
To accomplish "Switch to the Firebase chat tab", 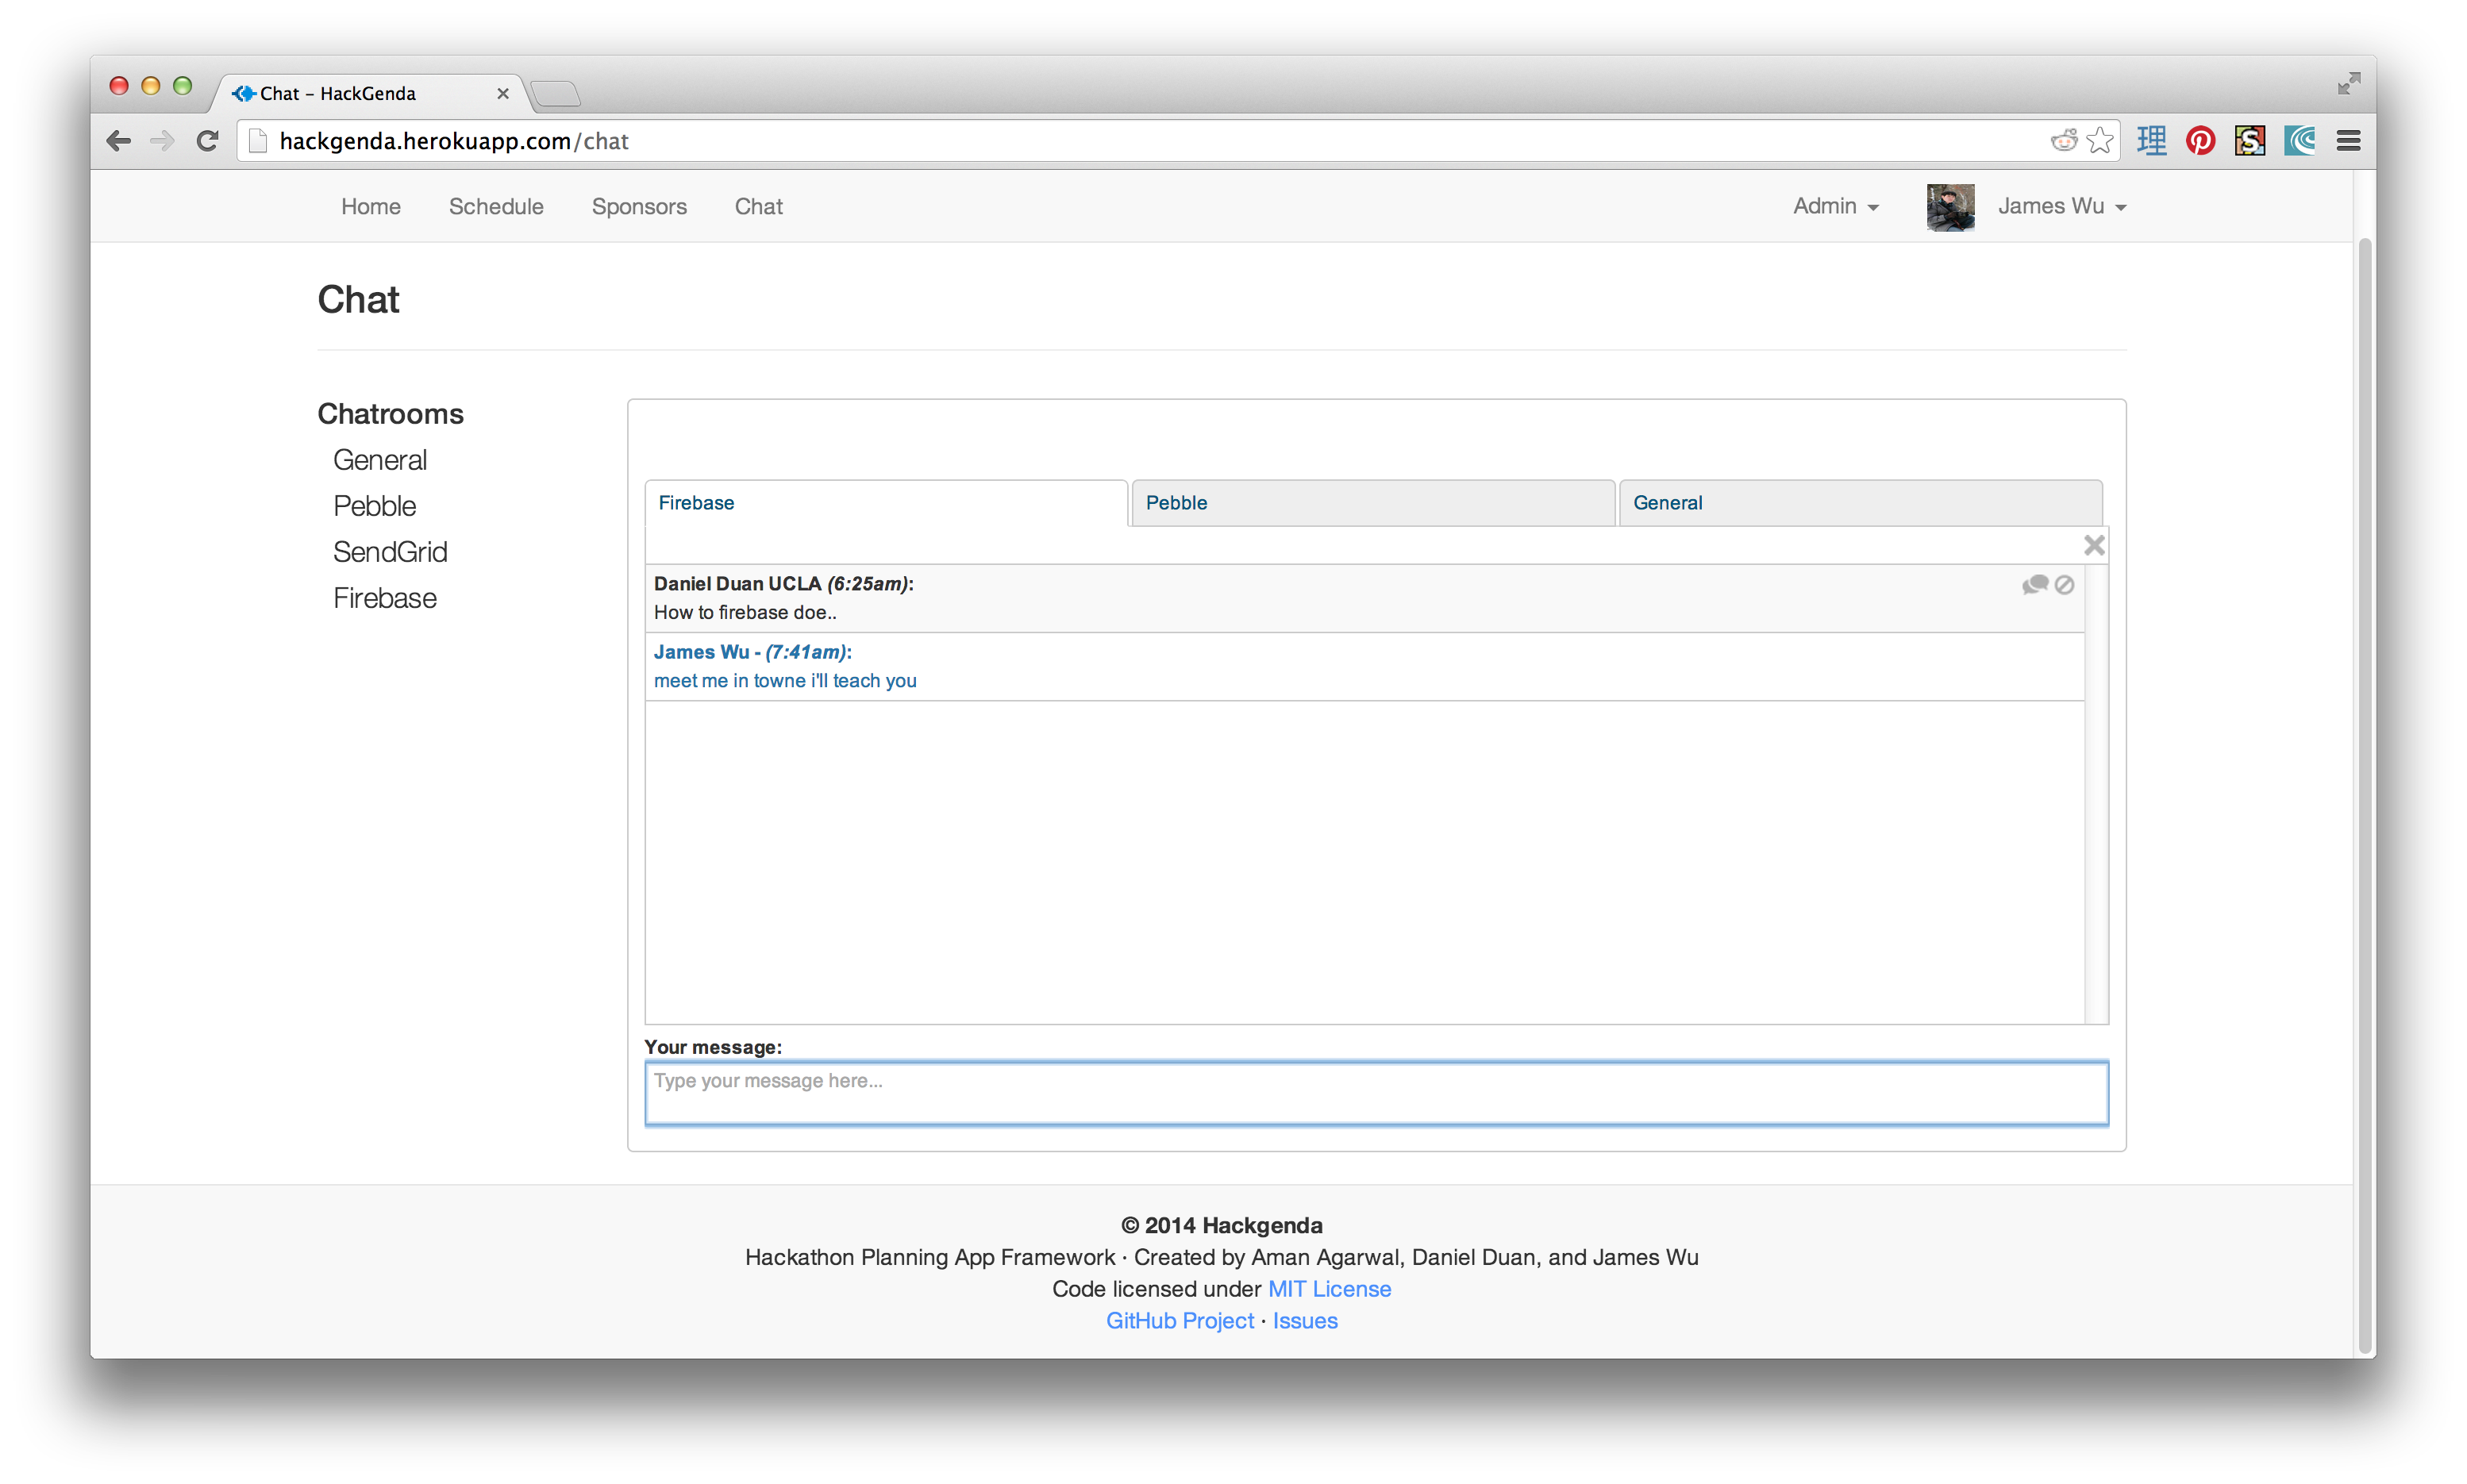I will pyautogui.click(x=886, y=503).
